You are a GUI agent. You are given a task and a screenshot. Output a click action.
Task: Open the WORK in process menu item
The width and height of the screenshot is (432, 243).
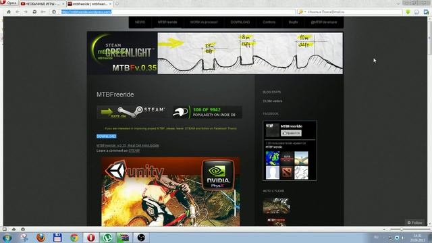click(x=204, y=22)
